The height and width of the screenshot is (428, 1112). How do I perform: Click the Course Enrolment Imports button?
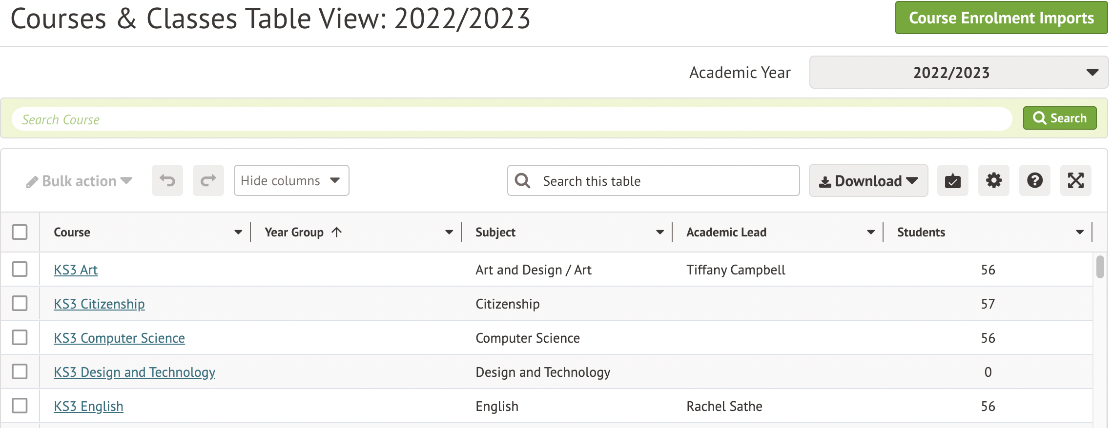click(1001, 18)
